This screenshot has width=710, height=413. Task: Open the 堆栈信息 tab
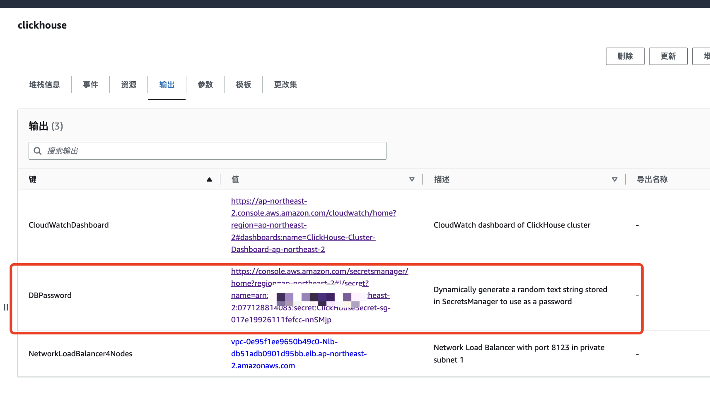pos(44,85)
